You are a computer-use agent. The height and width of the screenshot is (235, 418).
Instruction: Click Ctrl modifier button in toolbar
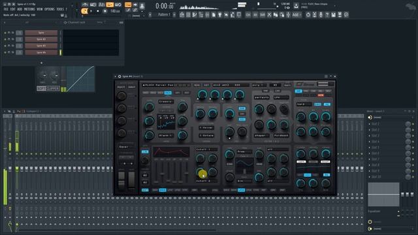click(248, 14)
